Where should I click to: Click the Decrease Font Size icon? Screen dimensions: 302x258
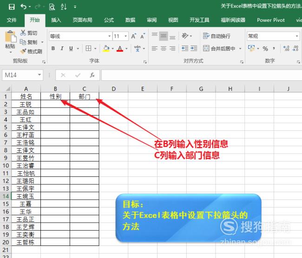point(143,36)
